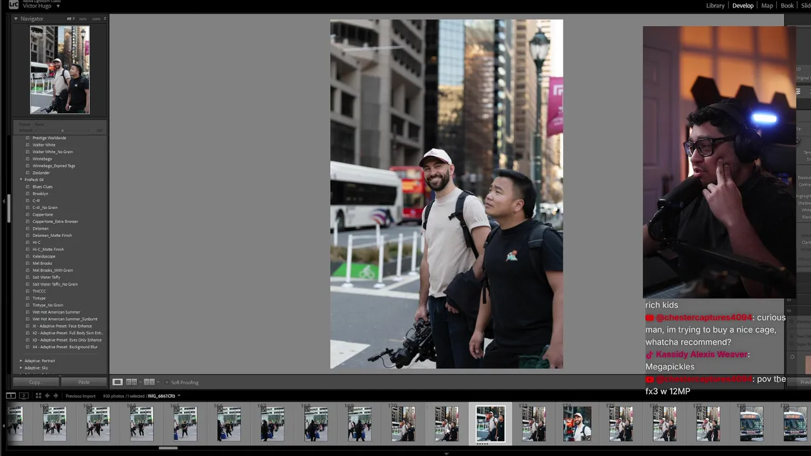Click preset icon beside Zoolander

point(27,173)
